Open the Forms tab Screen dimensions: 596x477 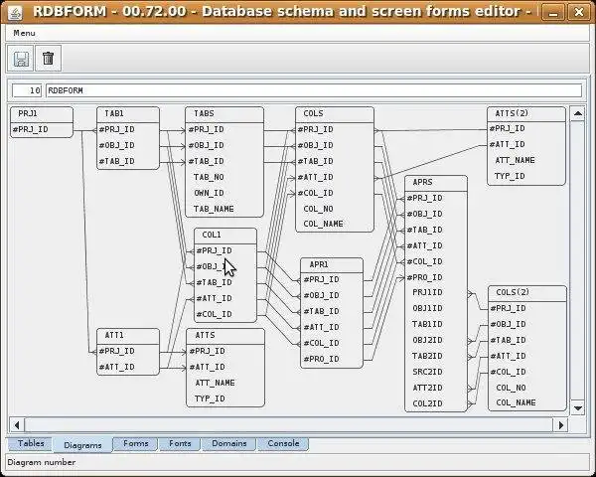point(136,443)
